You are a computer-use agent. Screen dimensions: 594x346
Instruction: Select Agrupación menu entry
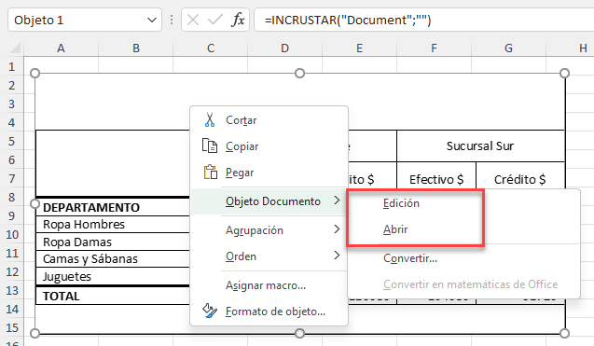coord(269,230)
